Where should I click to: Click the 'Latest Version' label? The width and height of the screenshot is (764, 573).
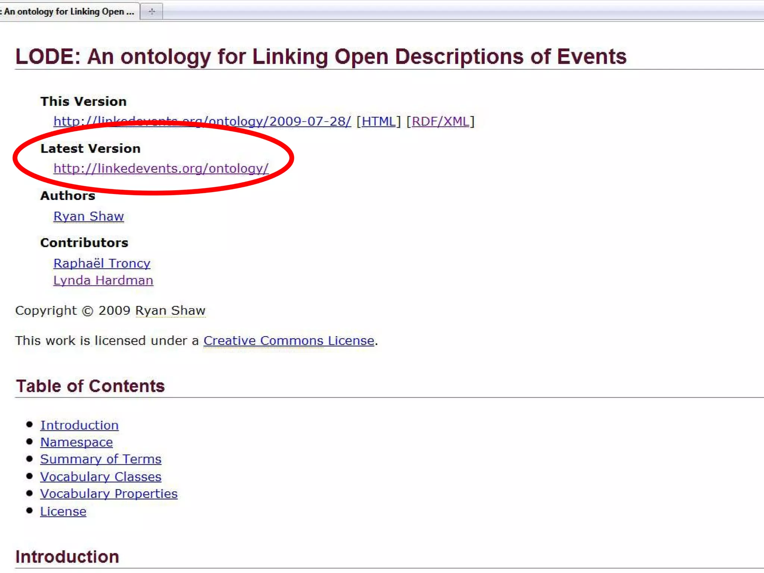pyautogui.click(x=91, y=148)
